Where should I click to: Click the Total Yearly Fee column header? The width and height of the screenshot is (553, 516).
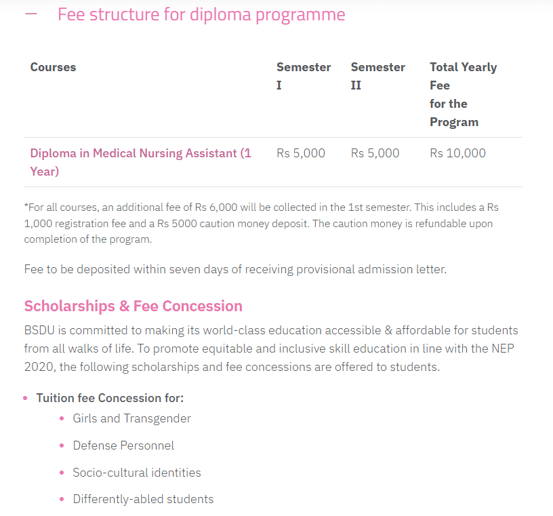click(x=463, y=94)
